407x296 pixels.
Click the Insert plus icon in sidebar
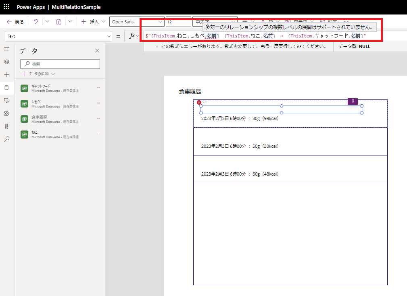6,75
